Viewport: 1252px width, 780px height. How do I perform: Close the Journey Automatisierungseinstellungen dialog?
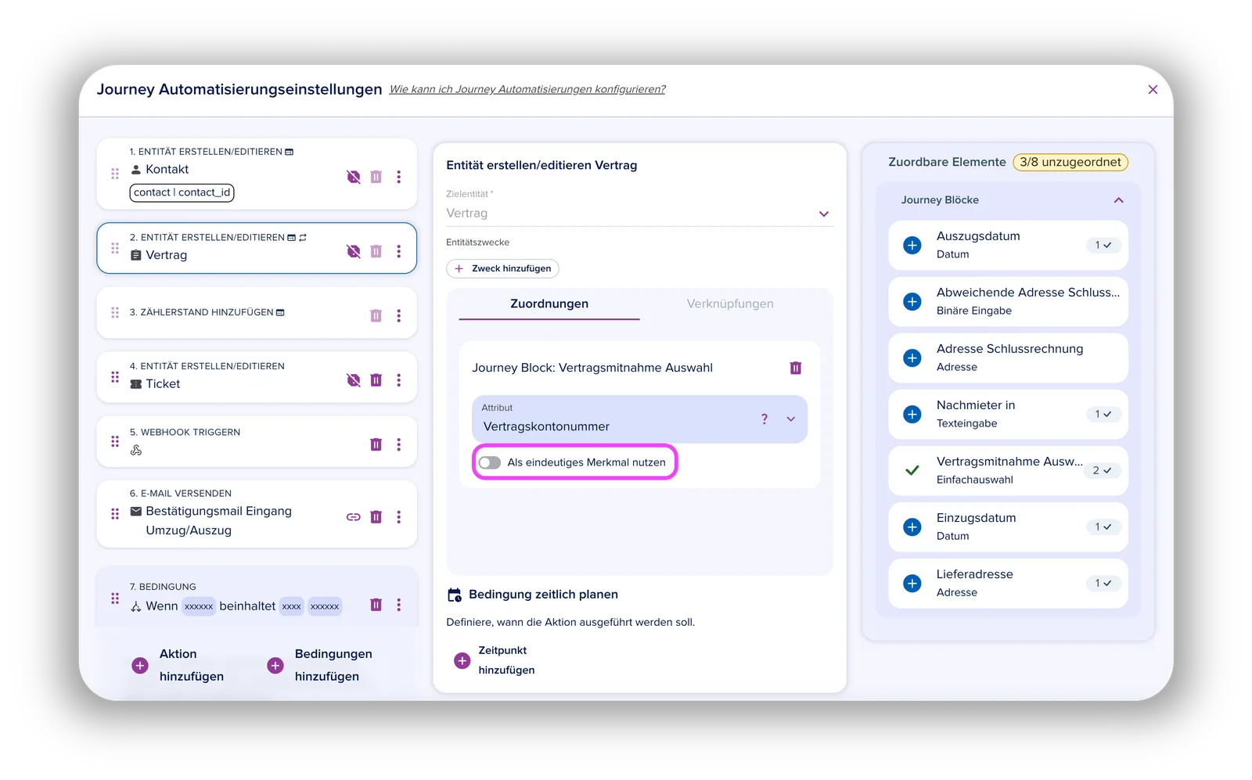point(1153,90)
